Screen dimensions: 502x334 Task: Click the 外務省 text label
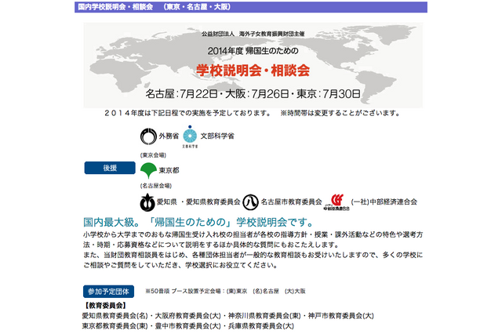point(169,136)
